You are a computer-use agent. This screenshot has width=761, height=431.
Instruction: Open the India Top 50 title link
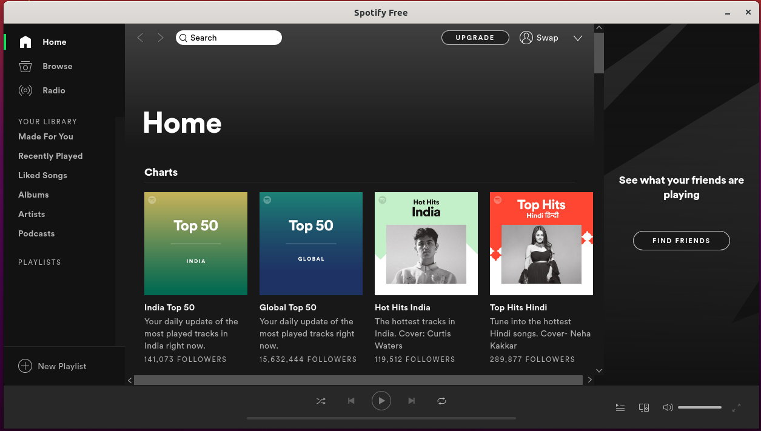pyautogui.click(x=169, y=307)
